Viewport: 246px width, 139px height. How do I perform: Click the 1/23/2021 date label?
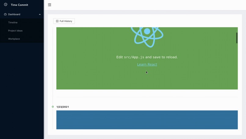tap(63, 107)
